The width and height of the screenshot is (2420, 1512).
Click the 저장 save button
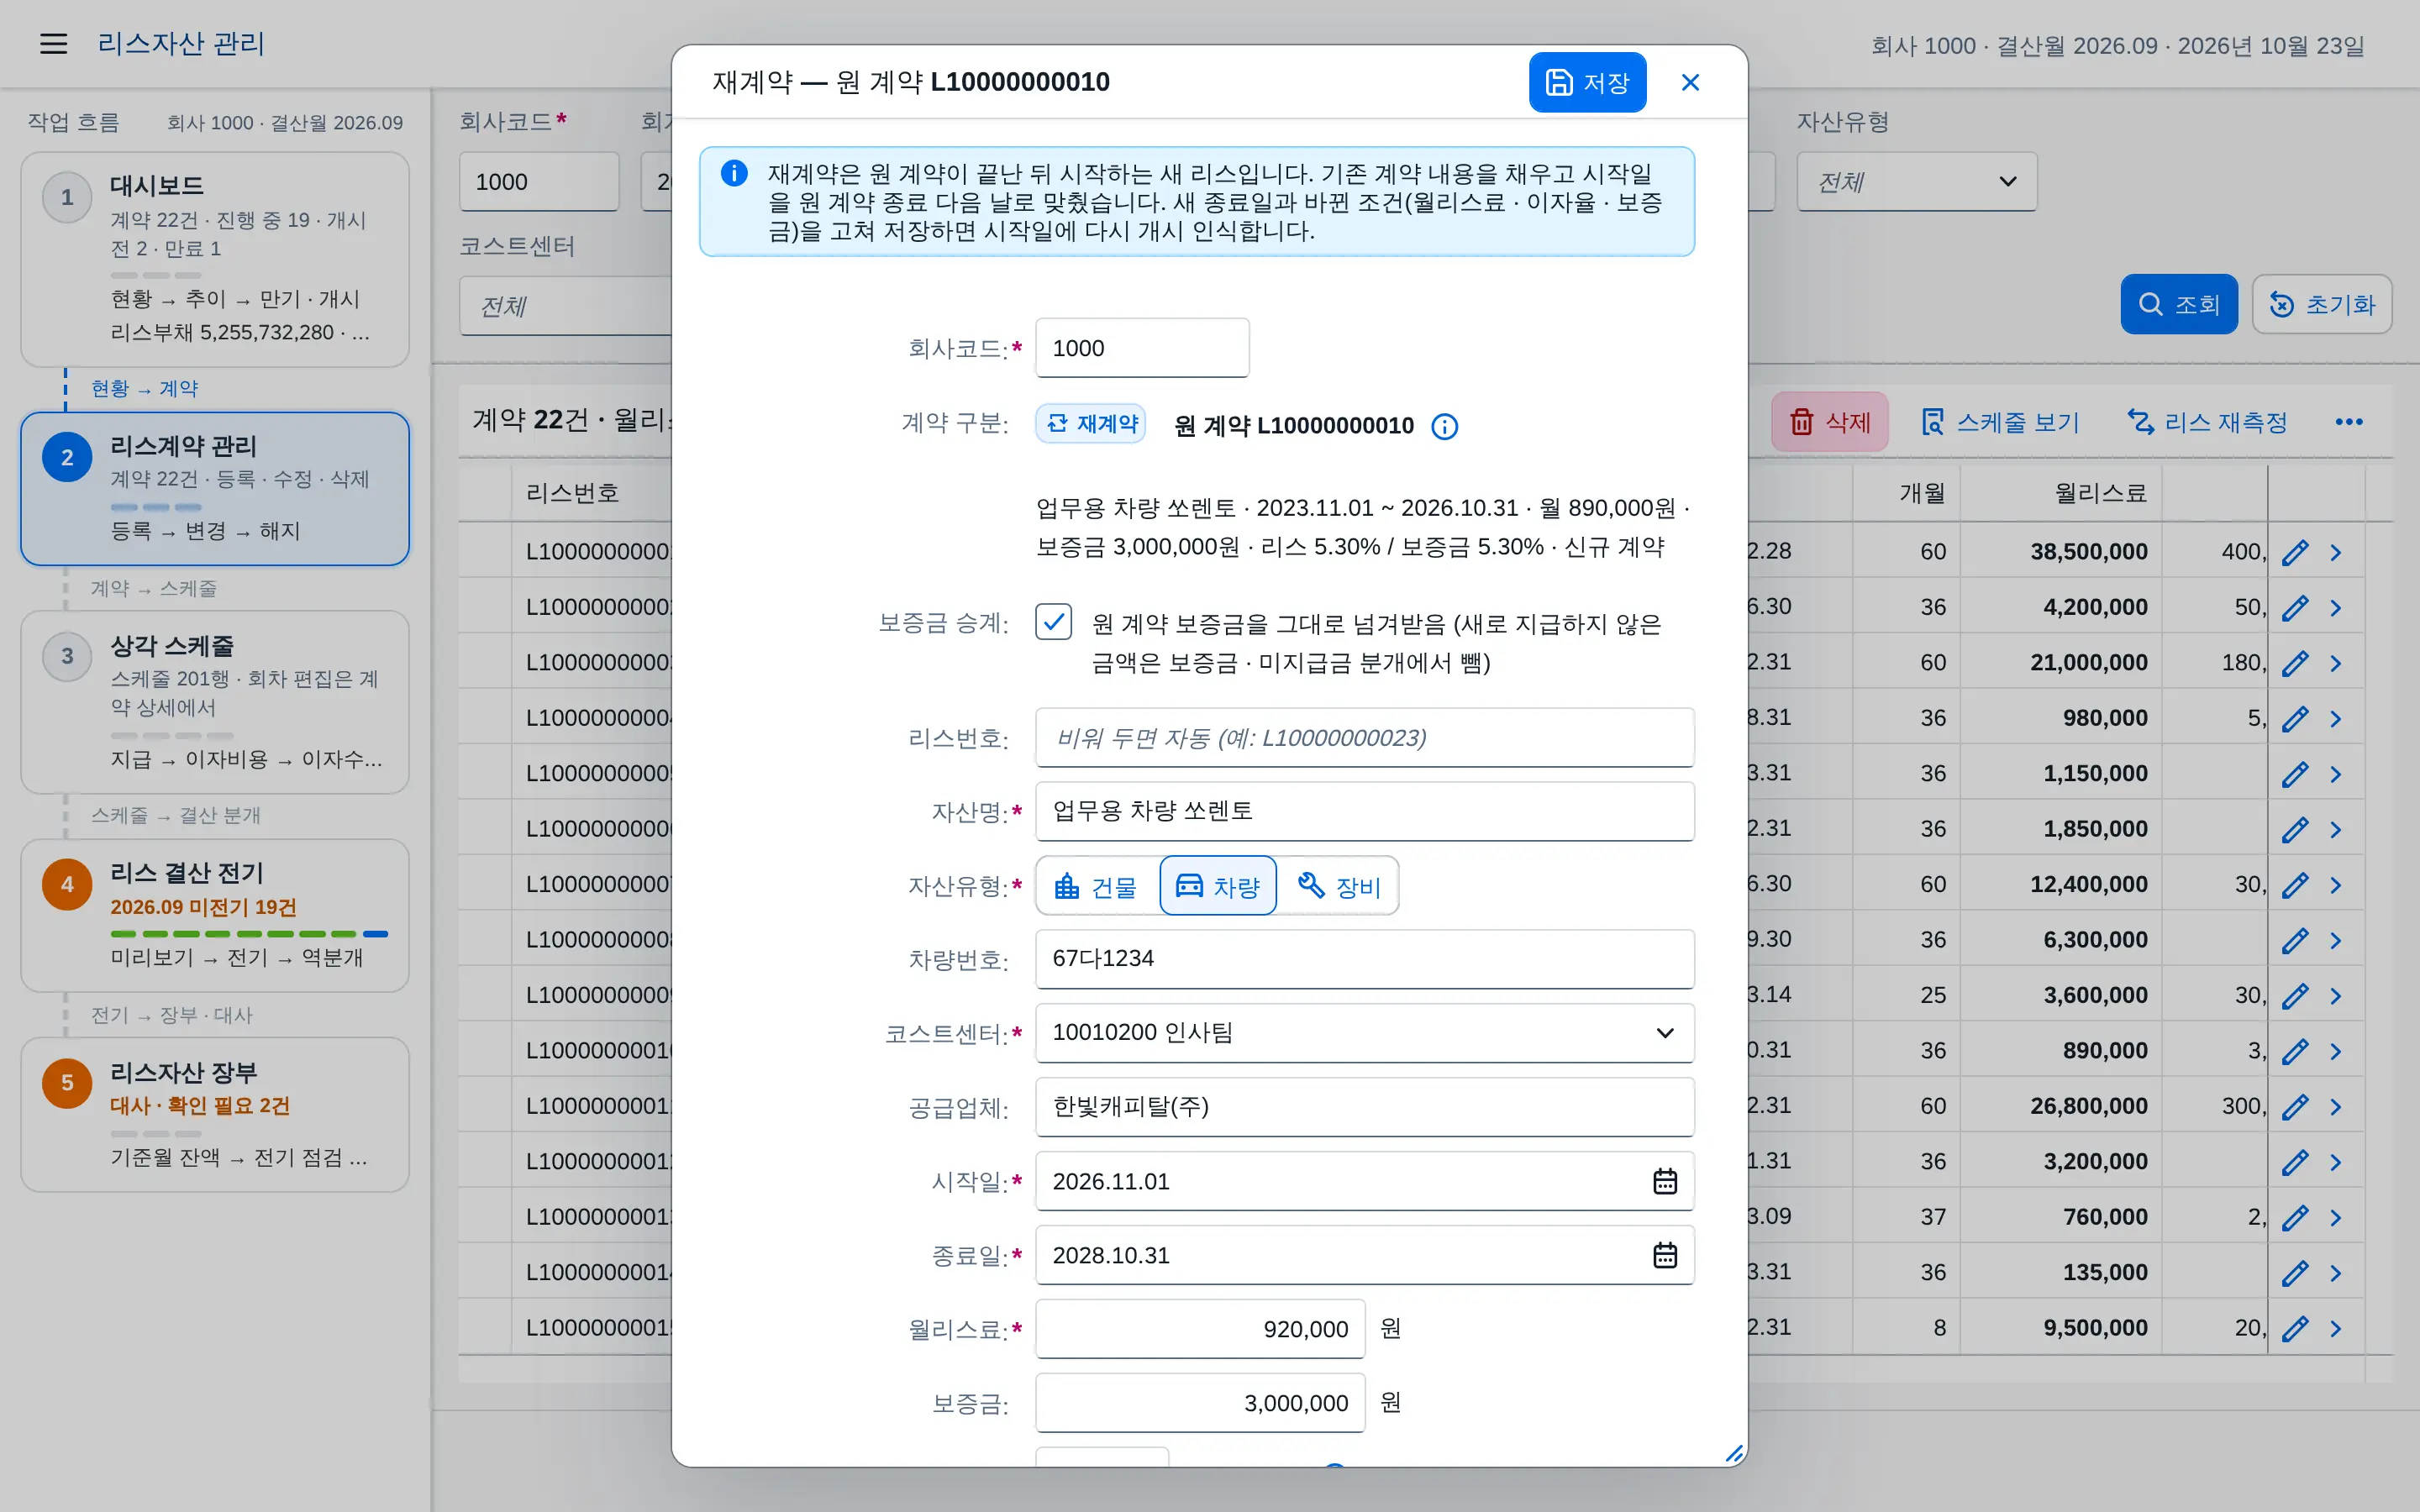(1587, 83)
